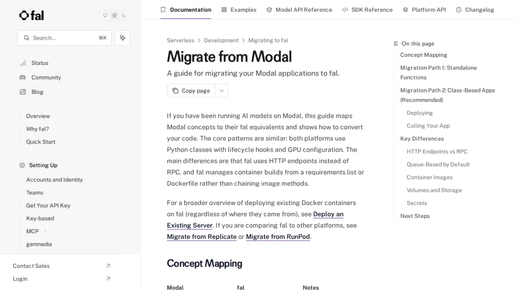Click Contact Sales link
The width and height of the screenshot is (516, 290).
(31, 266)
